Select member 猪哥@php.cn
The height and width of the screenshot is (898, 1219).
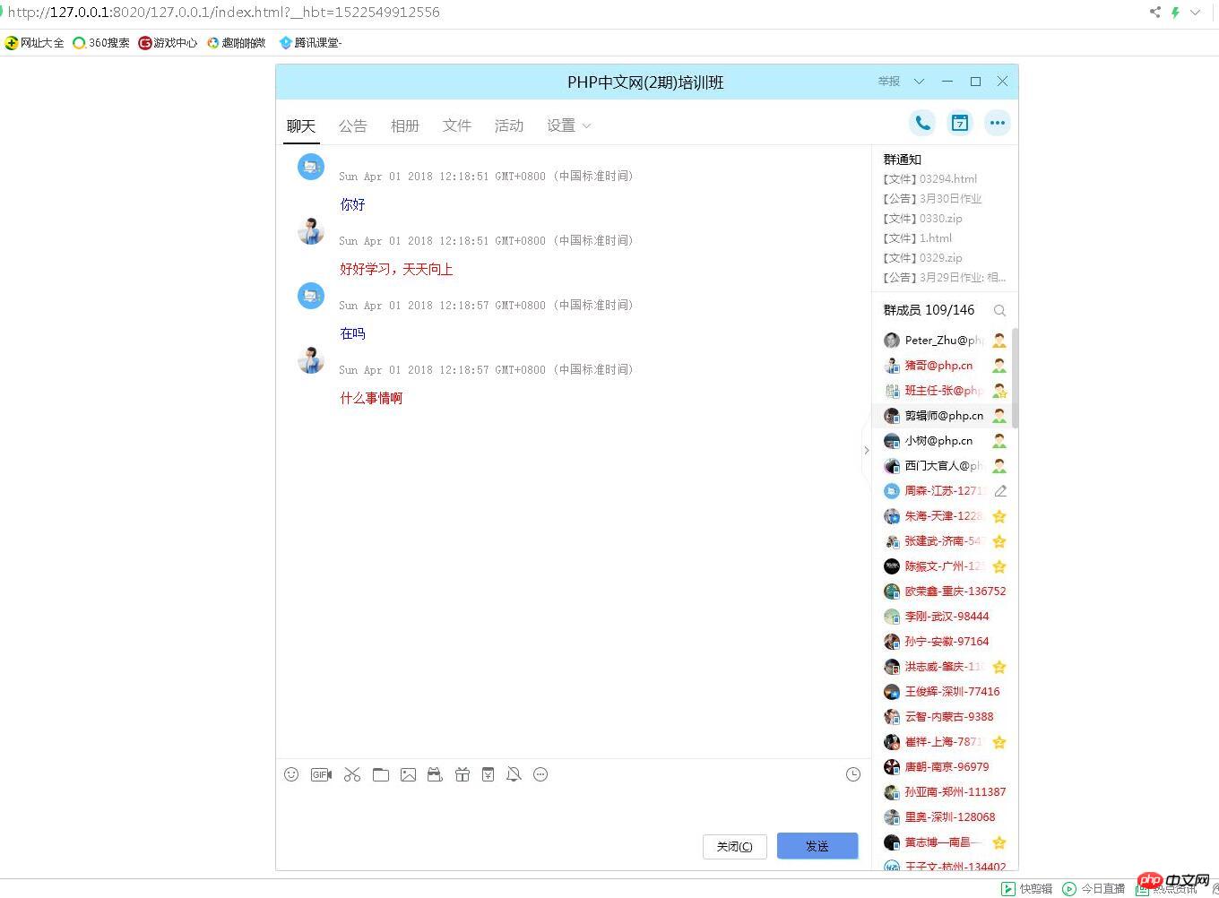[x=942, y=366]
